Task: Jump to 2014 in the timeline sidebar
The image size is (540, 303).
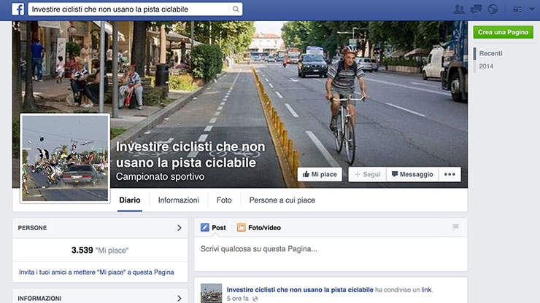Action: tap(486, 66)
